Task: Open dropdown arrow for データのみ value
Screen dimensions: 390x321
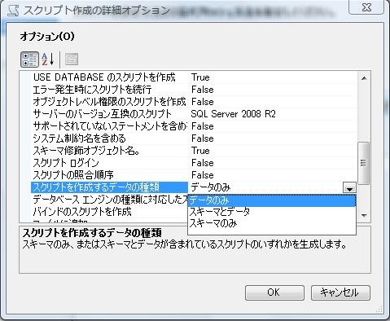Action: tap(349, 187)
